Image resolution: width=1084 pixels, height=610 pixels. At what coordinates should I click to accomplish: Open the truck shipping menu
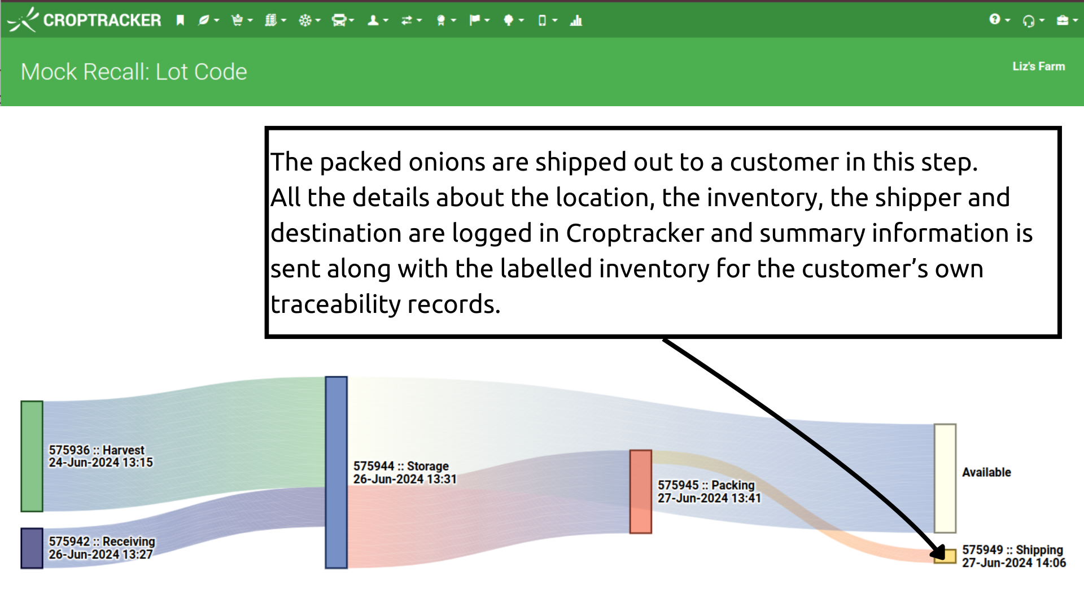tap(343, 20)
